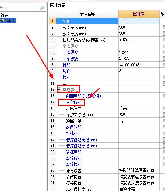Viewport: 165px width, 191px height.
Task: Open the 上部纵筋 property link
Action: (x=70, y=52)
